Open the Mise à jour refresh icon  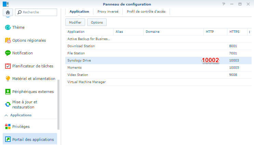tap(8, 105)
